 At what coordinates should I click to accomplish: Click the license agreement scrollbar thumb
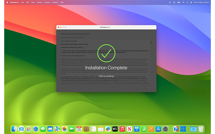pyautogui.click(x=151, y=42)
